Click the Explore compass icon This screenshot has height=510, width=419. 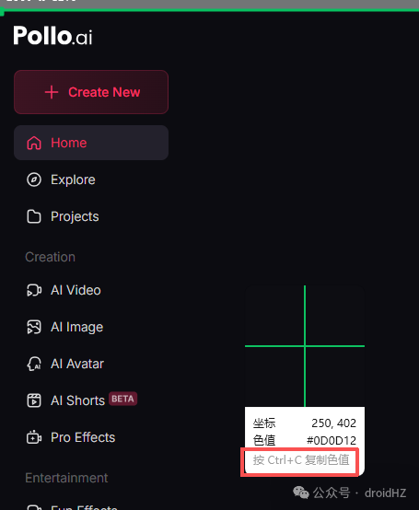(x=34, y=180)
